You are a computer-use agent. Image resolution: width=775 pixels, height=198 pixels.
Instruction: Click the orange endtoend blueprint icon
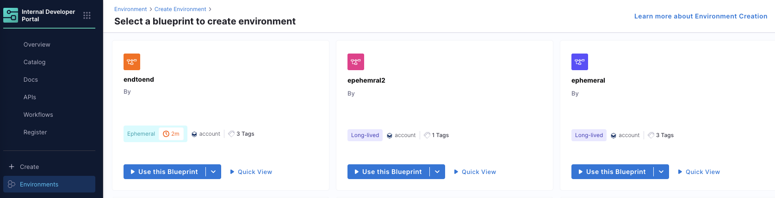coord(132,62)
